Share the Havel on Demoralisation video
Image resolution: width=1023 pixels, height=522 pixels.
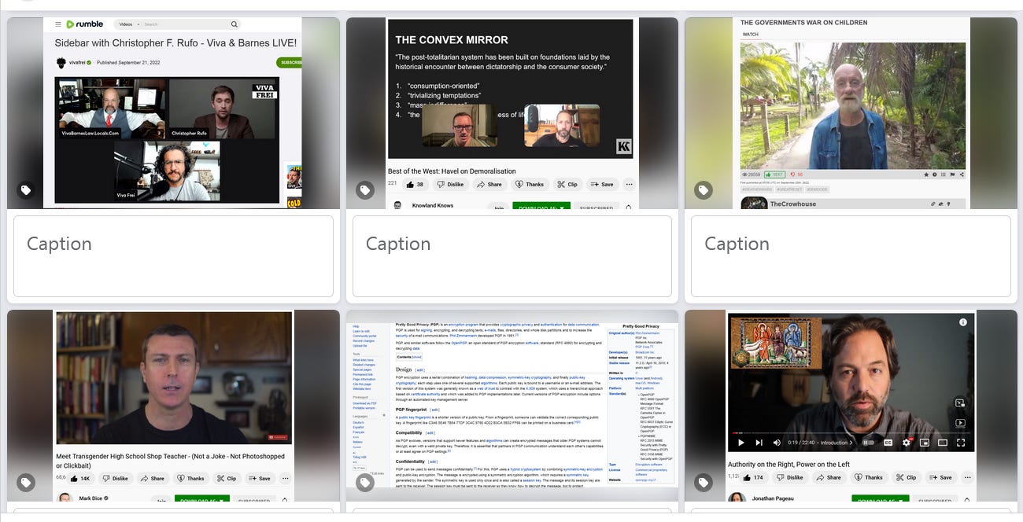click(x=489, y=184)
